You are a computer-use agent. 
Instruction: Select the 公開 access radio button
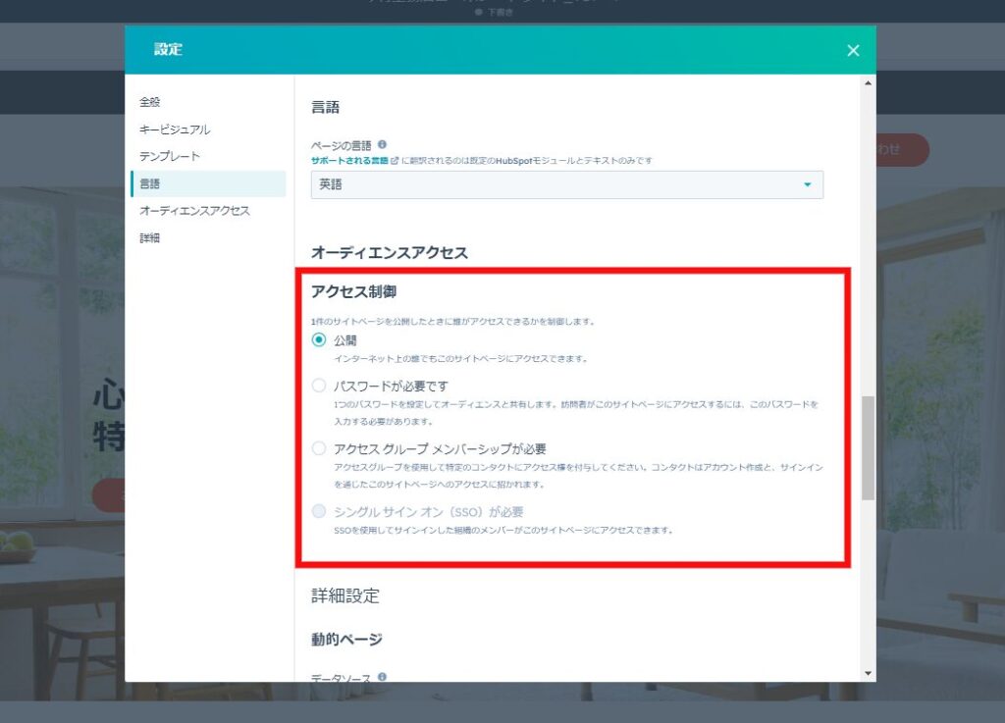[318, 337]
